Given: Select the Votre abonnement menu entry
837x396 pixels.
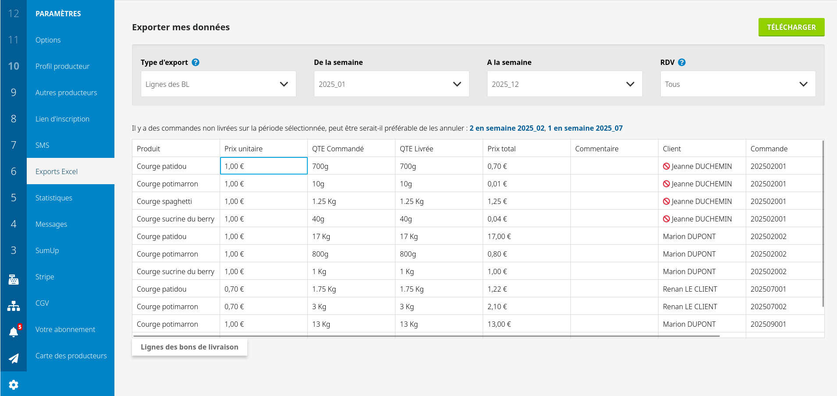Looking at the screenshot, I should point(65,329).
